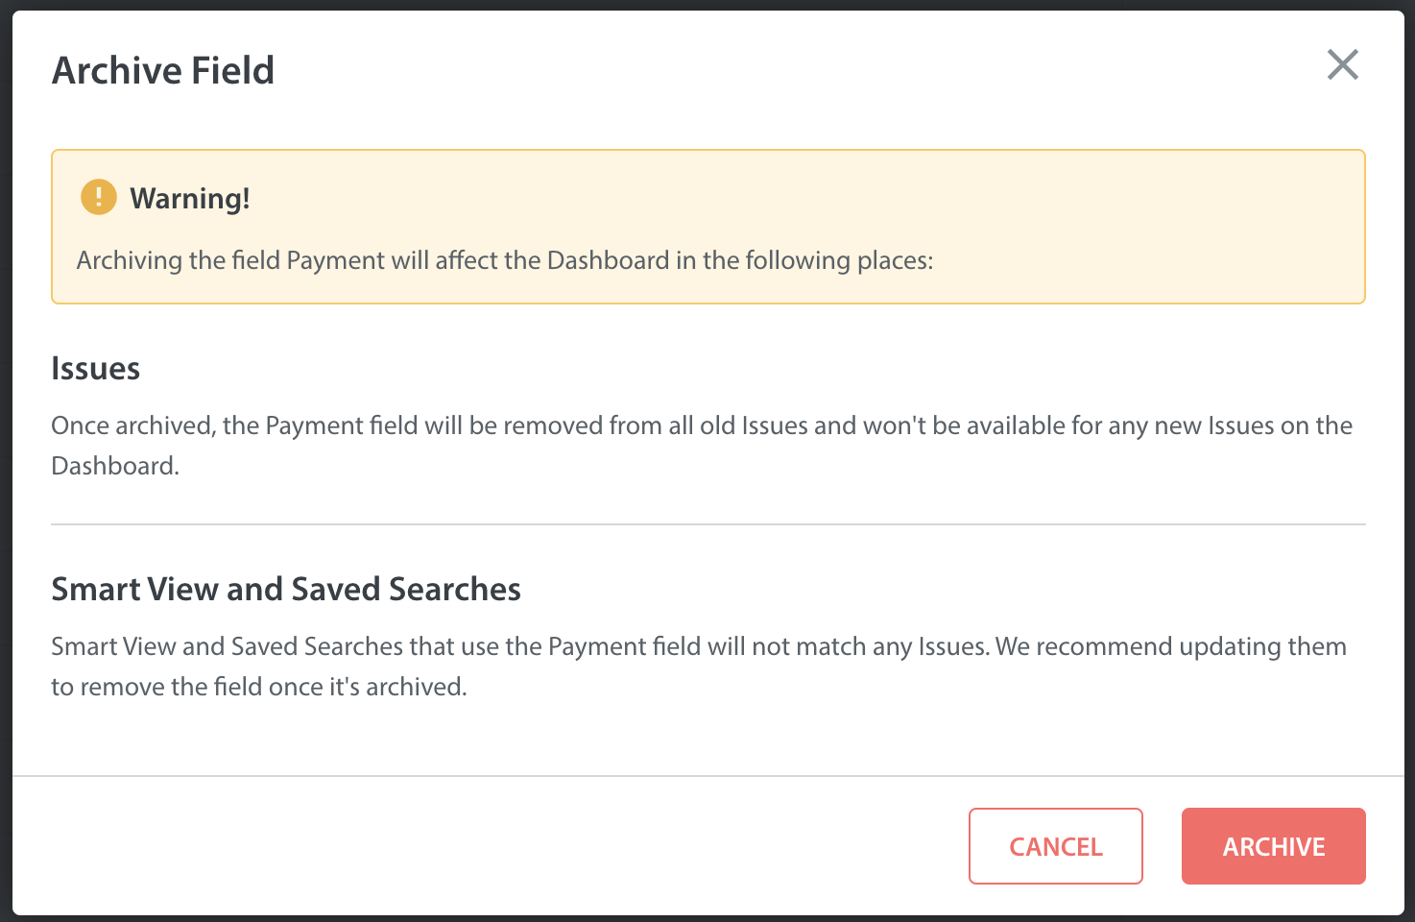The height and width of the screenshot is (922, 1415).
Task: Click the words "following places" in the warning
Action: [839, 260]
